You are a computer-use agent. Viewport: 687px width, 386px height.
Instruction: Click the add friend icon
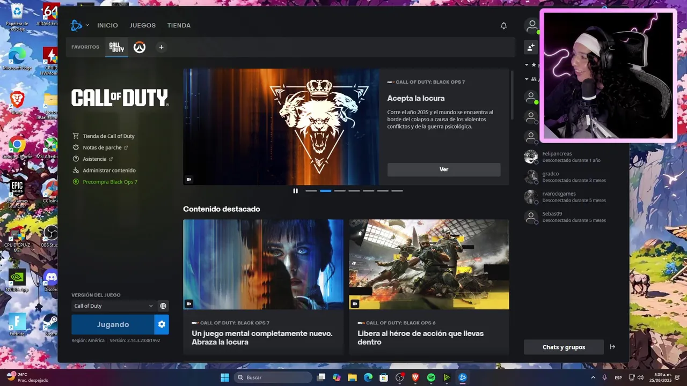pos(531,47)
